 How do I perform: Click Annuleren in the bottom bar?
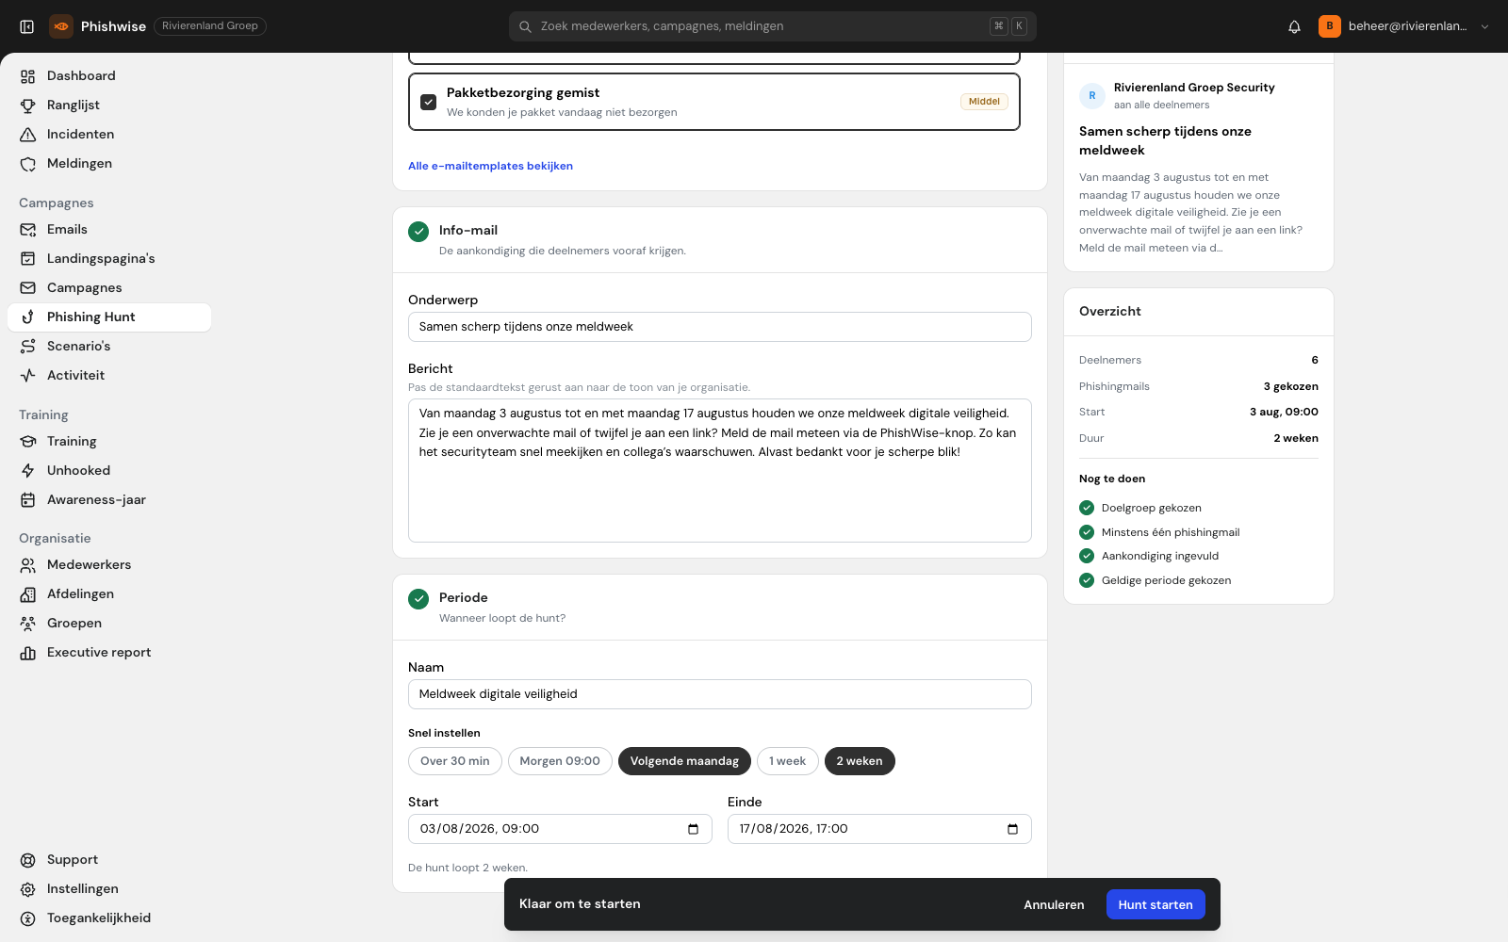tap(1054, 904)
